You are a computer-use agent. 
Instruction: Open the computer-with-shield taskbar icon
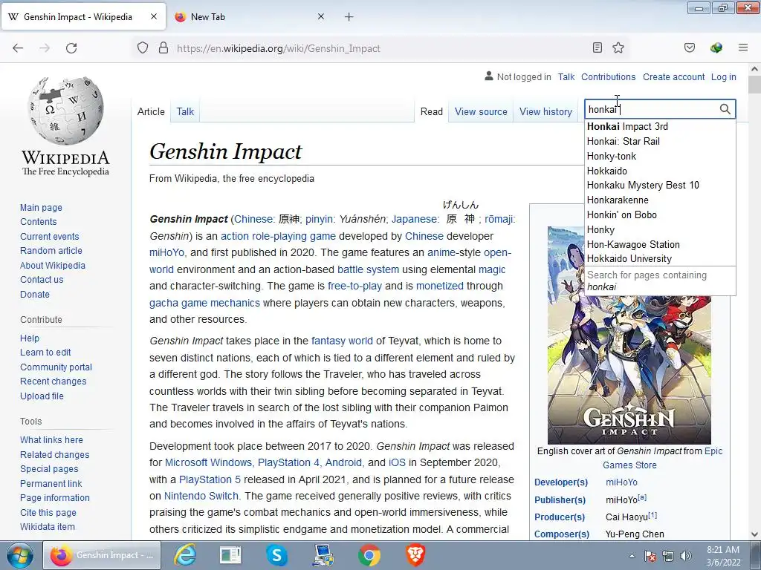click(x=323, y=555)
